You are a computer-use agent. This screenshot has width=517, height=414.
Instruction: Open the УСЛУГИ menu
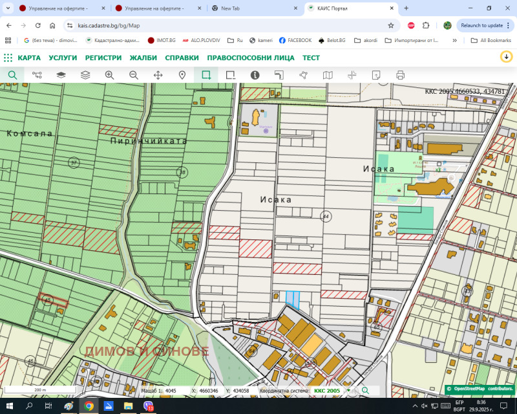click(63, 58)
